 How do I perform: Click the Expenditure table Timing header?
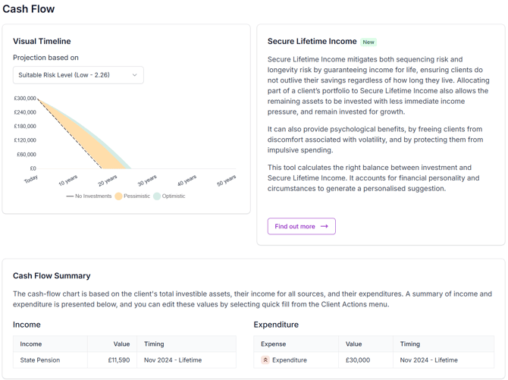[x=410, y=344]
